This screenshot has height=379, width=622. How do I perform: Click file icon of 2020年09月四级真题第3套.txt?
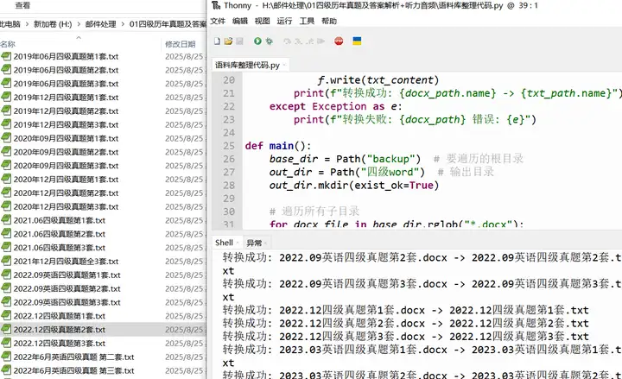(6, 166)
